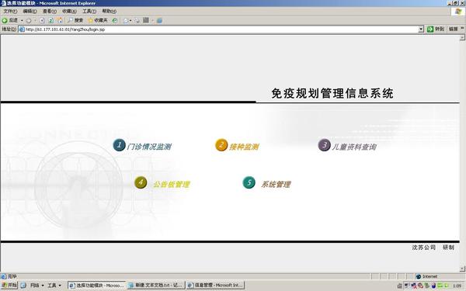Select module 3 儿童资料查询
This screenshot has height=291, width=466.
347,146
